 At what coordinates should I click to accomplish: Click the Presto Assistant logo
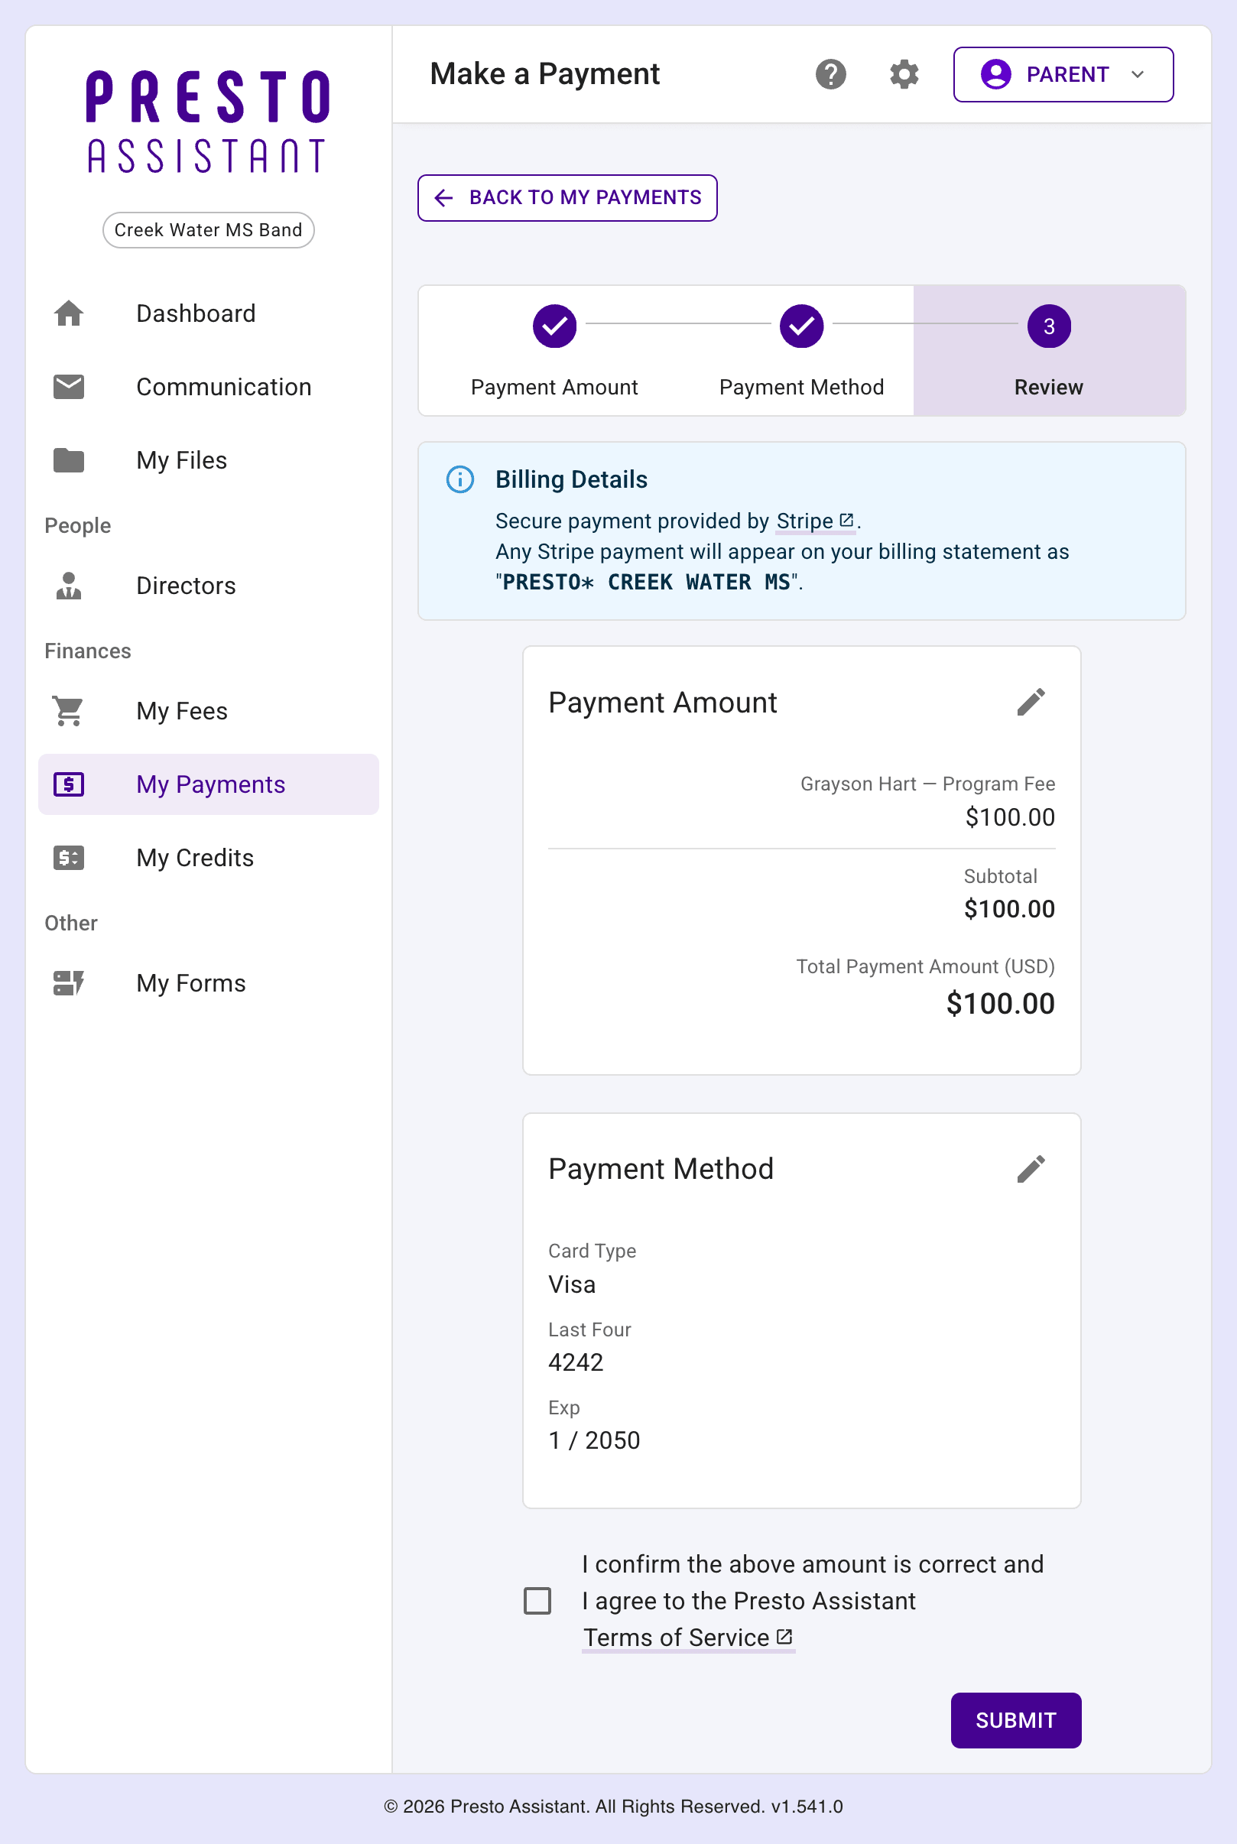pos(208,122)
